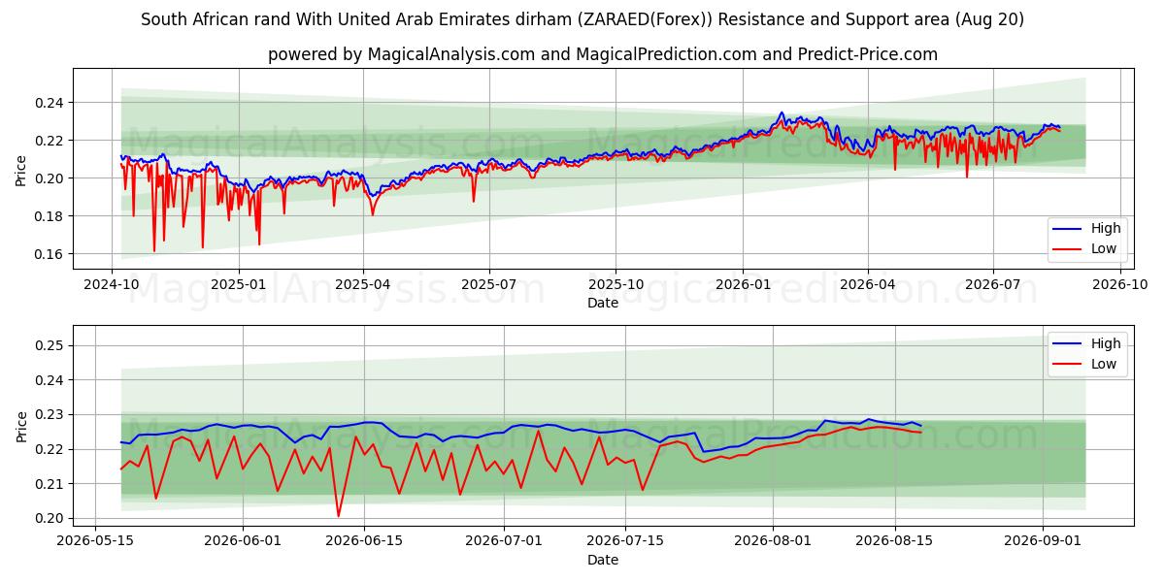Click the top chart 'Date' axis label

coord(603,303)
